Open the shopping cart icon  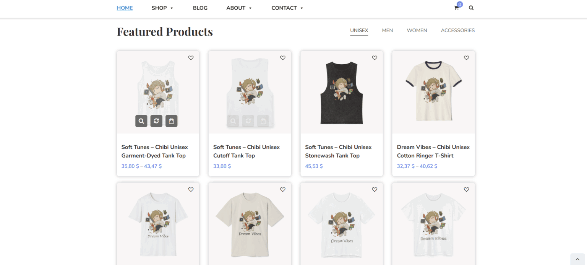(x=456, y=8)
